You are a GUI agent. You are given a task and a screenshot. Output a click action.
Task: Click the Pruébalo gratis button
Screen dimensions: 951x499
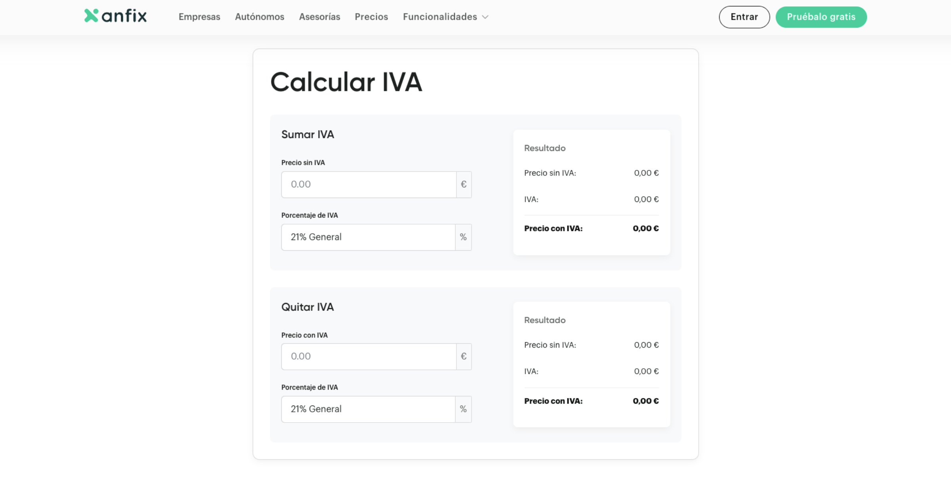tap(821, 17)
